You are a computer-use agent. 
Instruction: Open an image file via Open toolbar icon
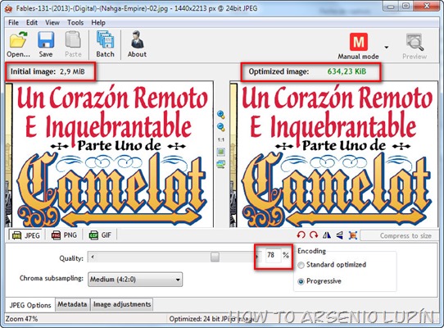[x=18, y=44]
